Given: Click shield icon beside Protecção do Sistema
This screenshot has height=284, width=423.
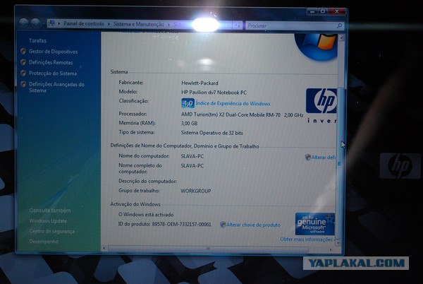Looking at the screenshot, I should [x=23, y=73].
